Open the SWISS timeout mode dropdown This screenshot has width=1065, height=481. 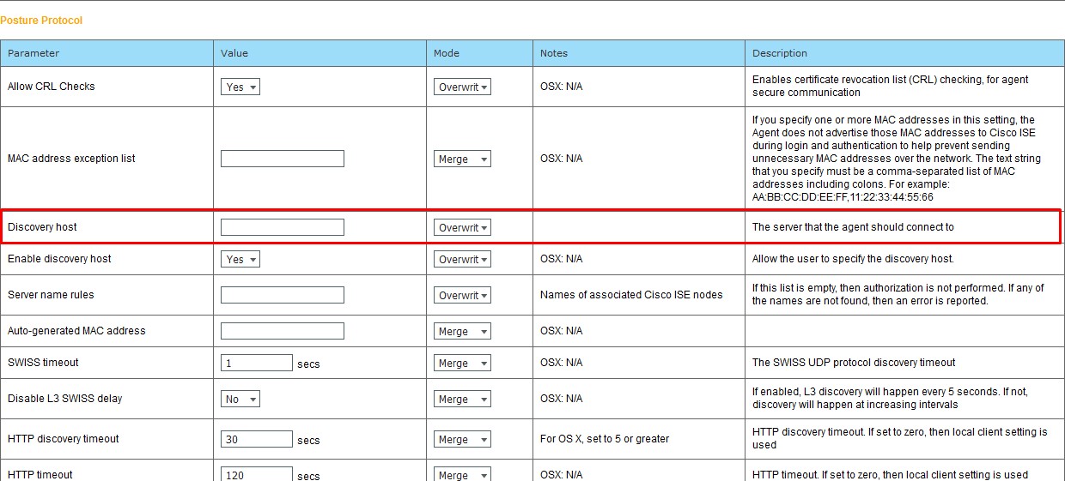click(x=462, y=363)
